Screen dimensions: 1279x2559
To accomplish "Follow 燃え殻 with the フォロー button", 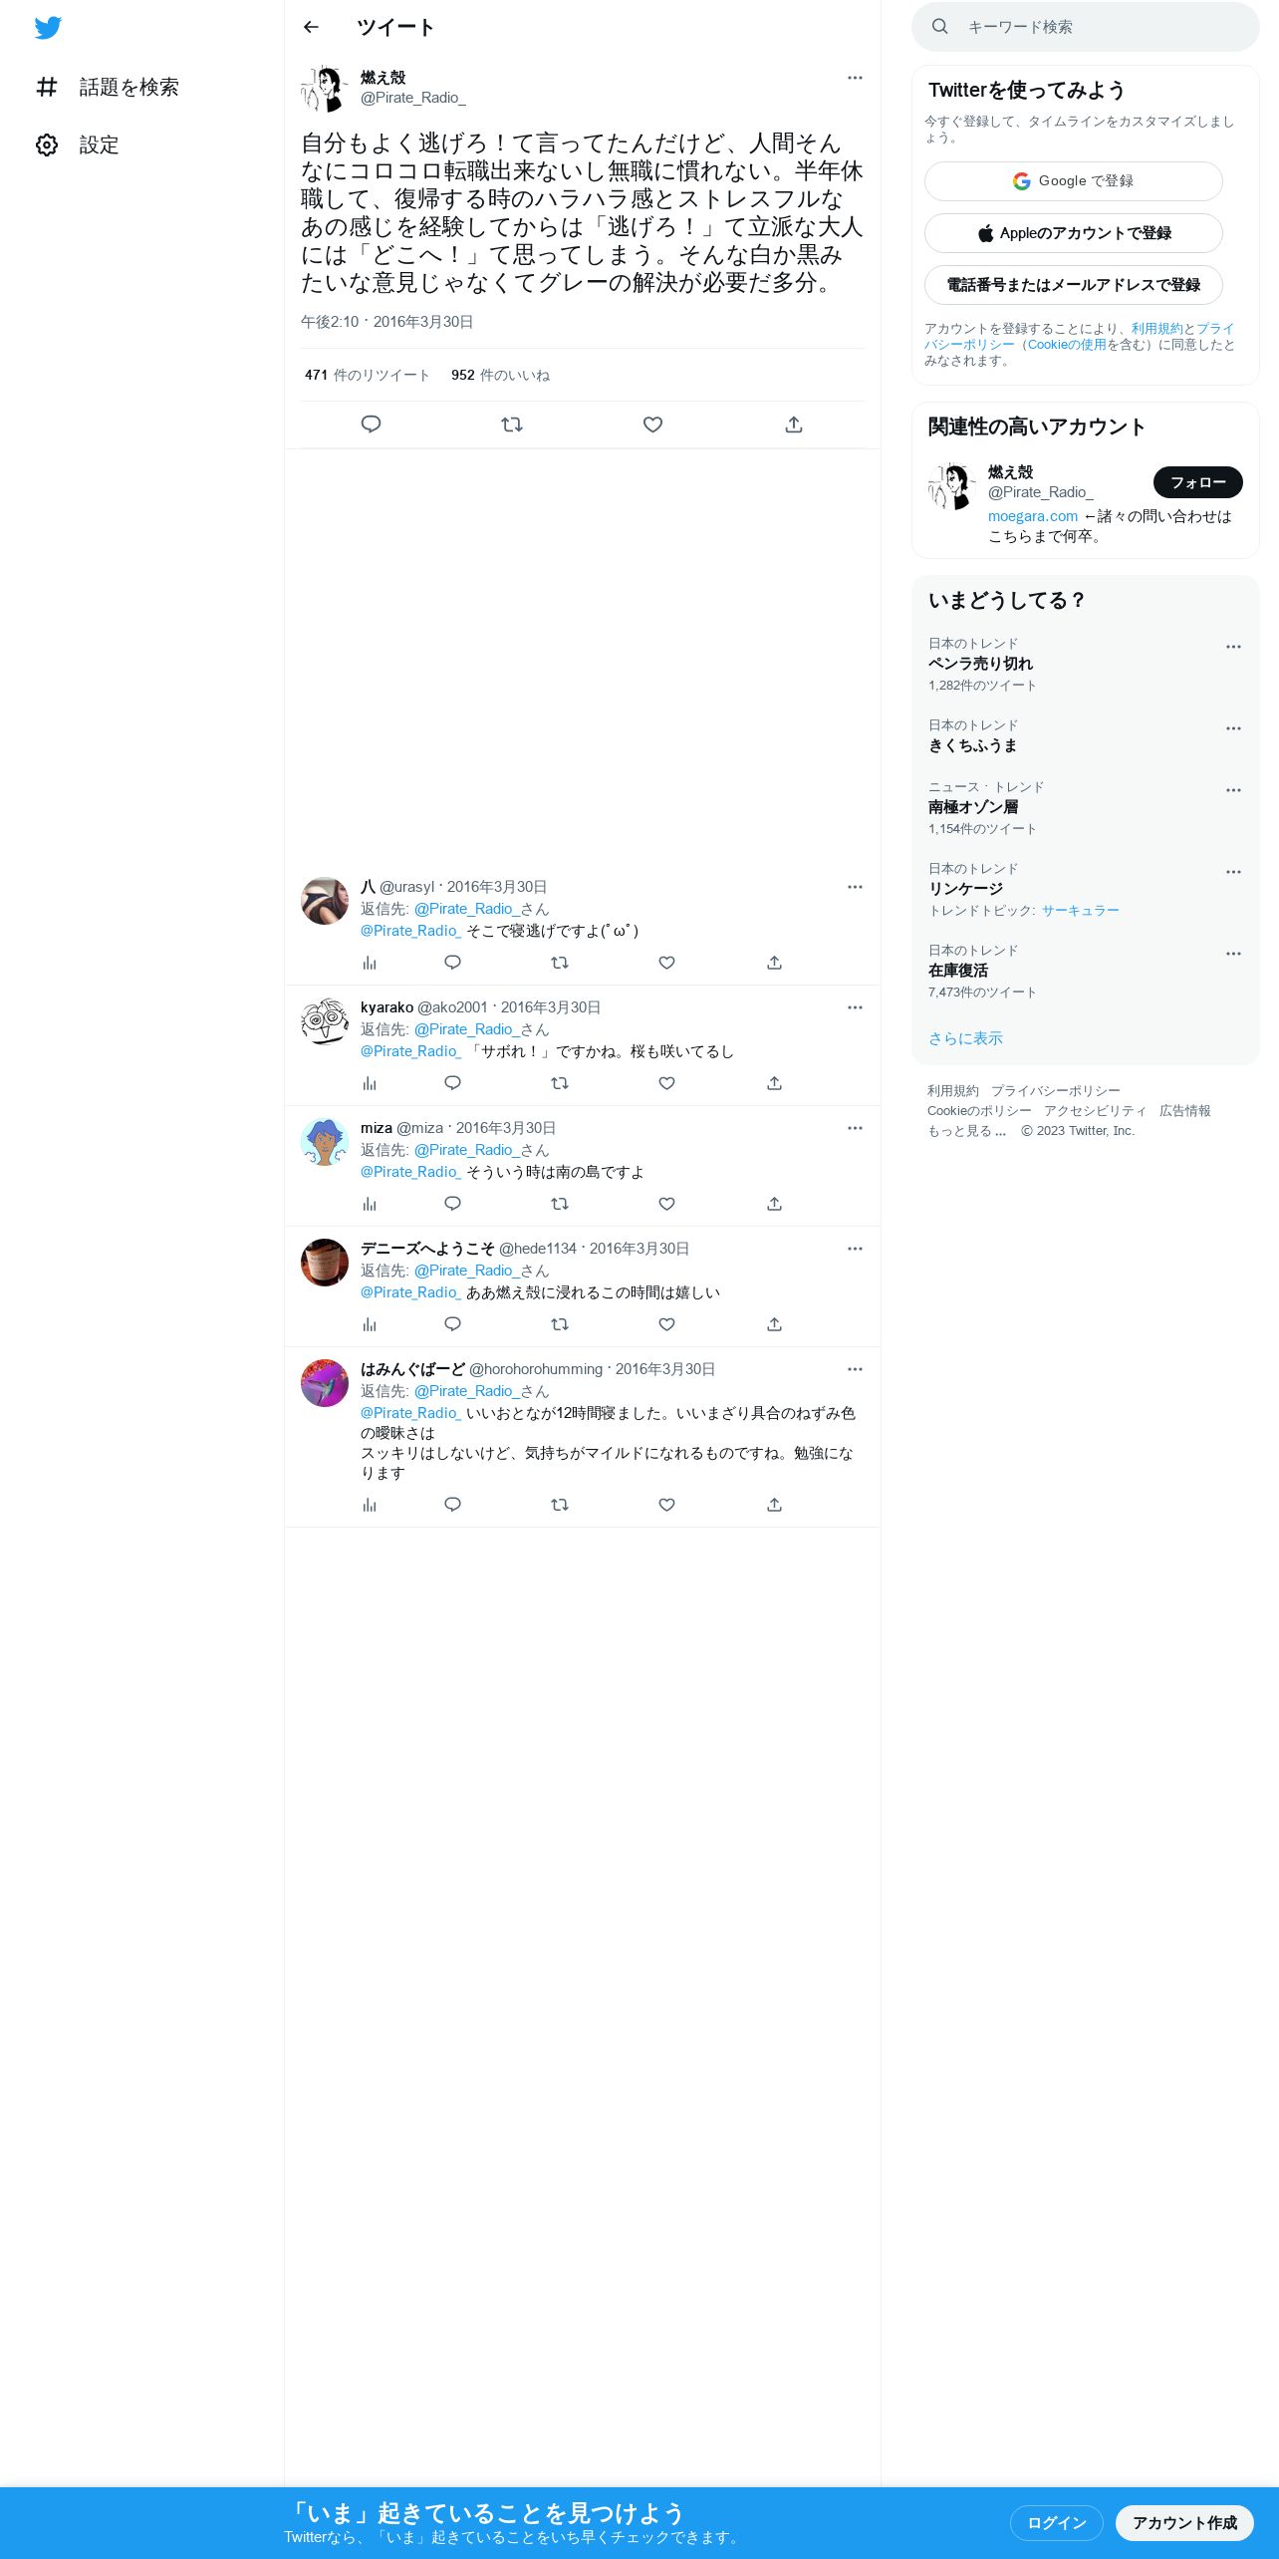I will pos(1198,482).
